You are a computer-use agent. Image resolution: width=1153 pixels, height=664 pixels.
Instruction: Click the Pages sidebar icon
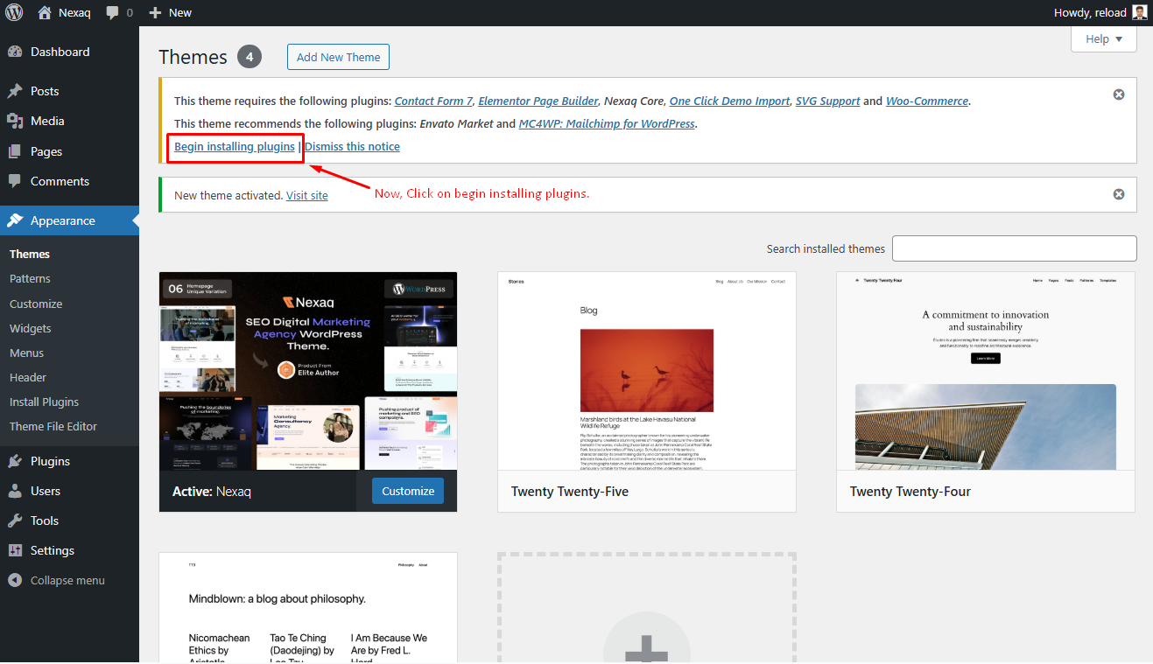[x=15, y=151]
